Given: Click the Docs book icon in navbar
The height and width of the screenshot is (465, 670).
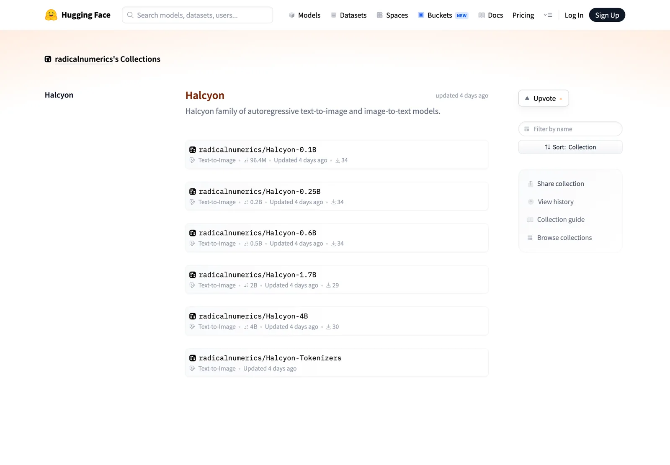Looking at the screenshot, I should point(482,15).
